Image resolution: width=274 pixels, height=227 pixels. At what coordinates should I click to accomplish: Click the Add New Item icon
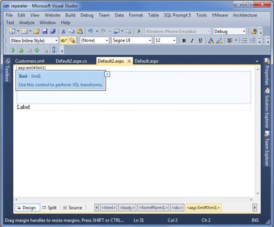[25, 32]
